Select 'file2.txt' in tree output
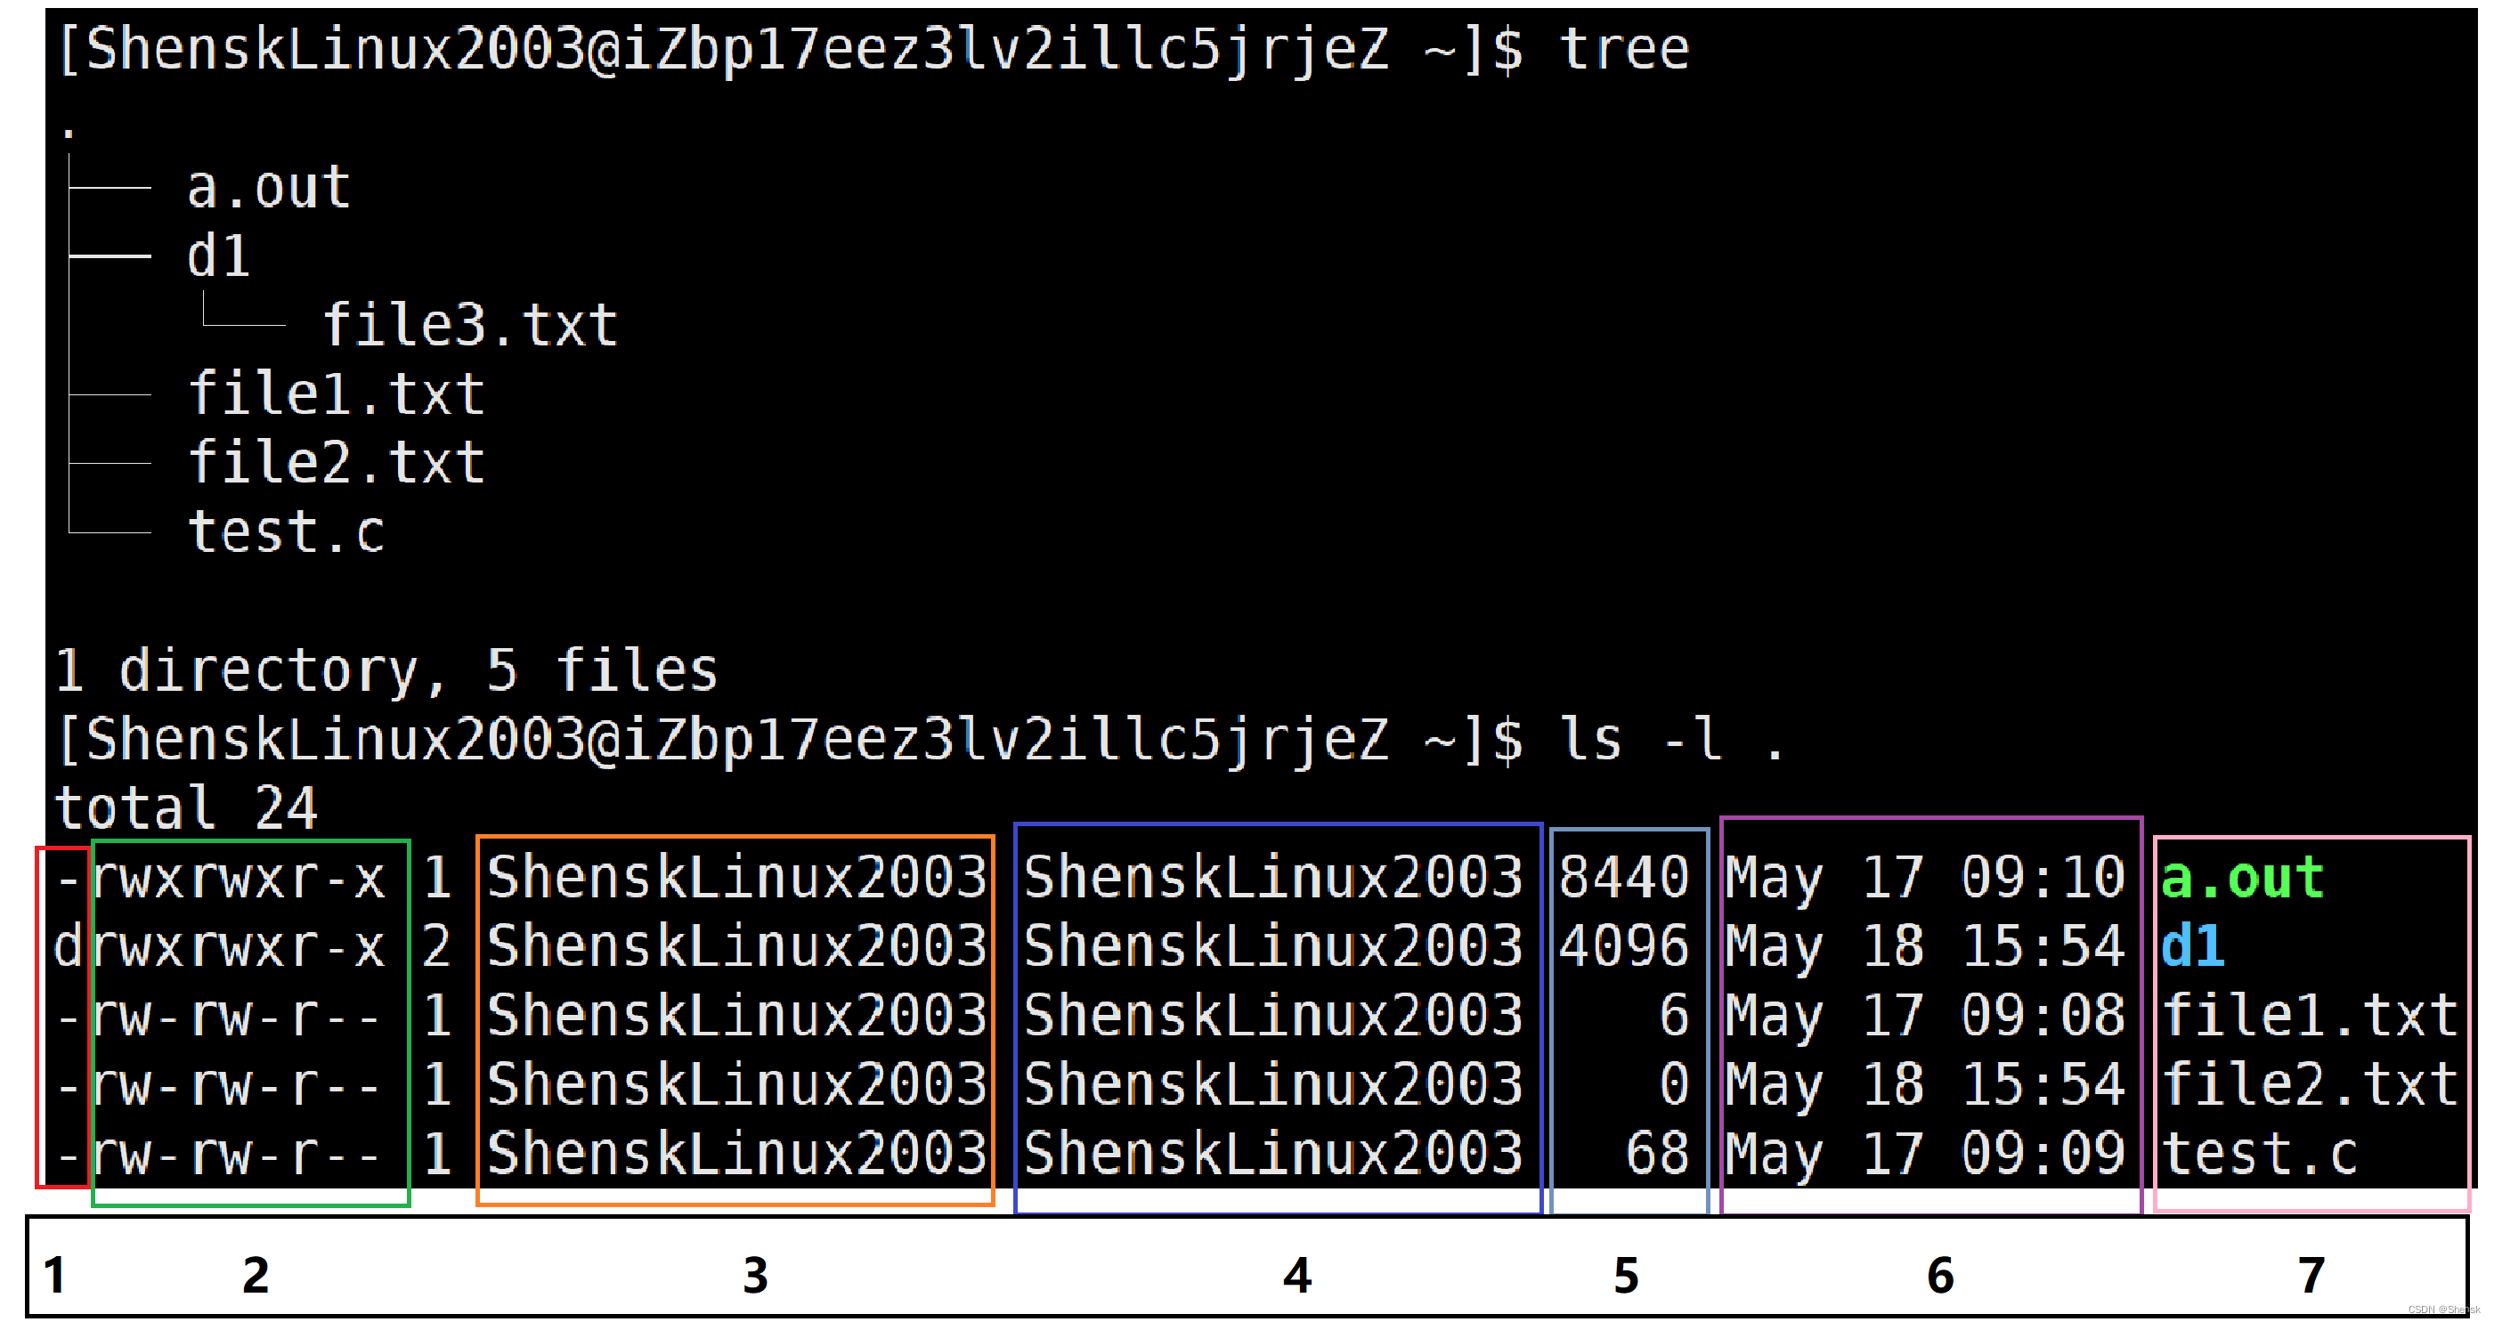The height and width of the screenshot is (1322, 2494). click(x=336, y=463)
